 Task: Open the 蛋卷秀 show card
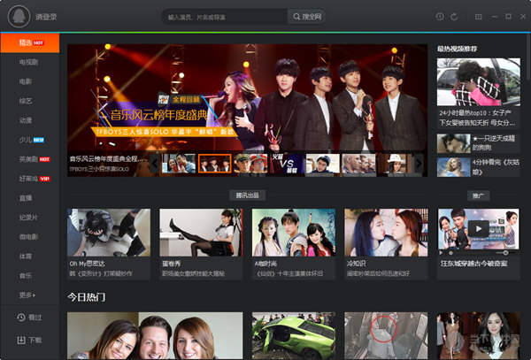pos(201,244)
